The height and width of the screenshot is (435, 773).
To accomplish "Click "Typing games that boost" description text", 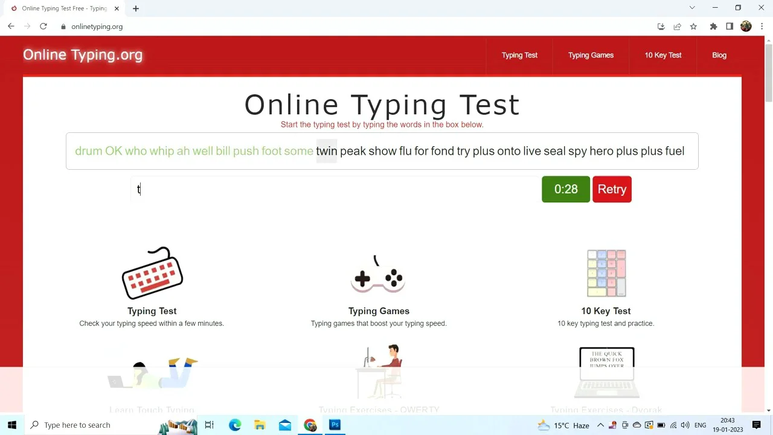I will [x=379, y=323].
